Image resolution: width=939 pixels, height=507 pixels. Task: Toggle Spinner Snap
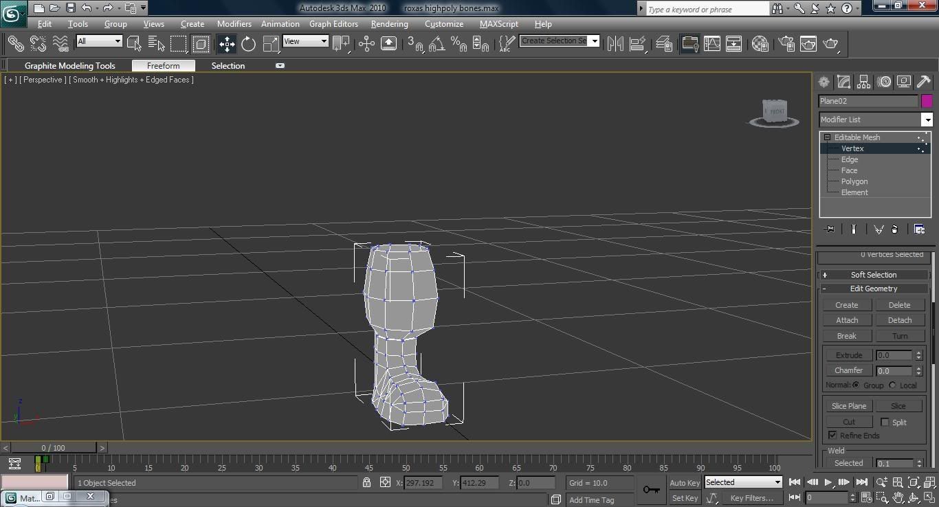481,44
